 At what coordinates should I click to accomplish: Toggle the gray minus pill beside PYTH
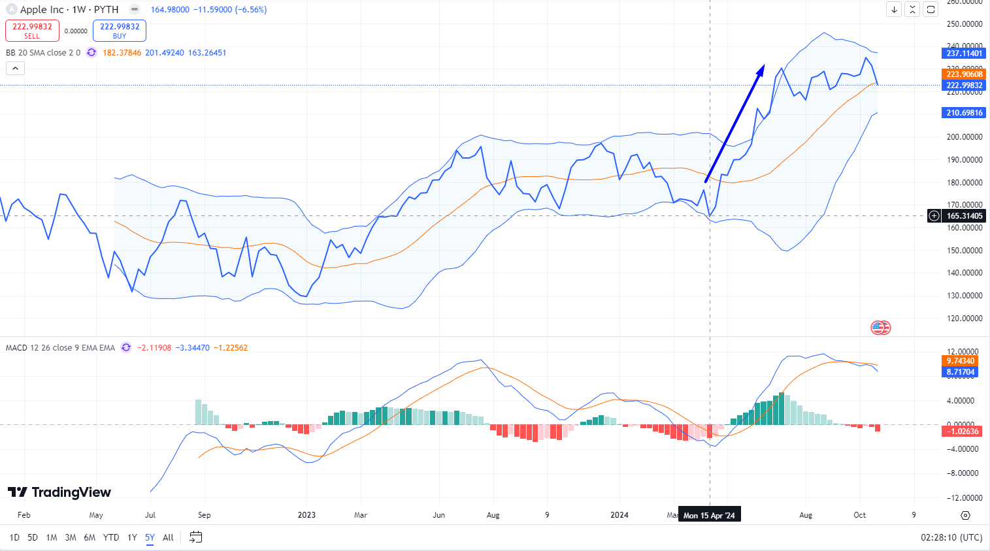pos(135,9)
